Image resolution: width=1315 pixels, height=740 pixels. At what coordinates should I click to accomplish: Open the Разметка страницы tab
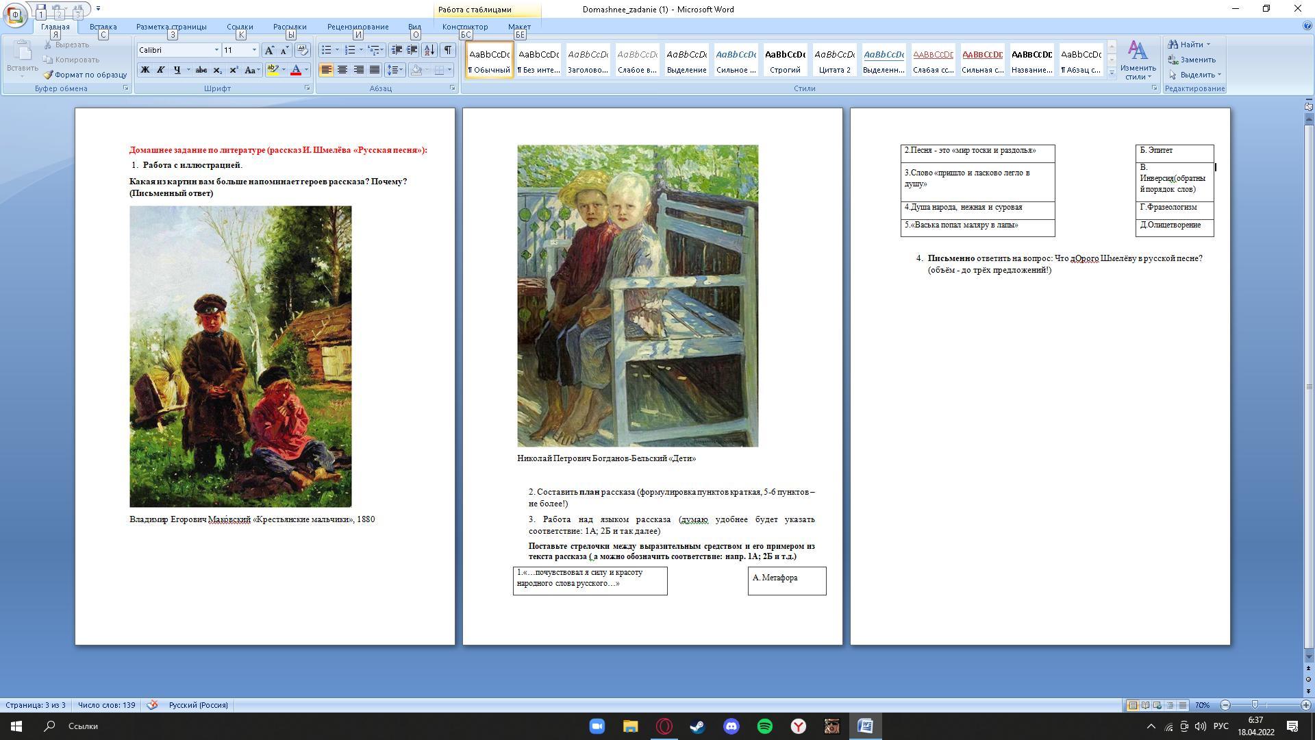[171, 27]
